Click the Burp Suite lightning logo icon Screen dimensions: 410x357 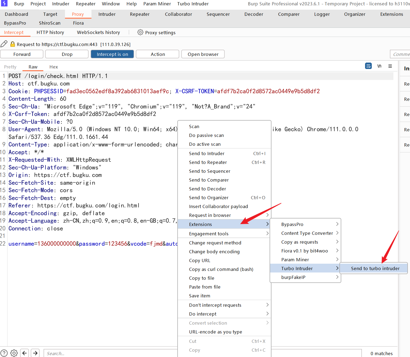(4, 3)
